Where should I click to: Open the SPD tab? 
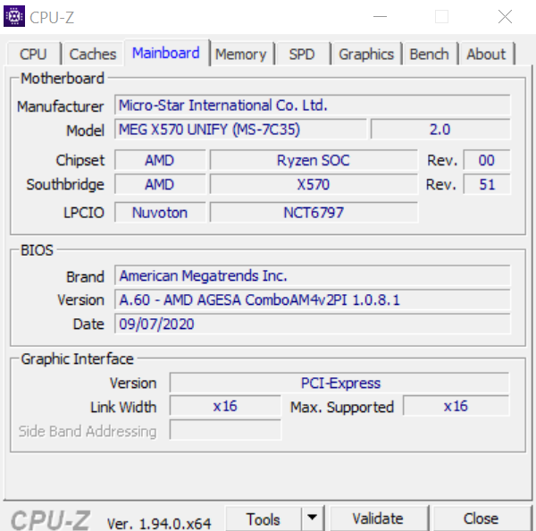click(302, 54)
